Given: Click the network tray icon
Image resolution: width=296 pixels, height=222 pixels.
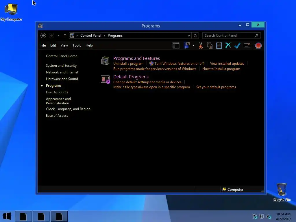Looking at the screenshot, I should [262, 216].
